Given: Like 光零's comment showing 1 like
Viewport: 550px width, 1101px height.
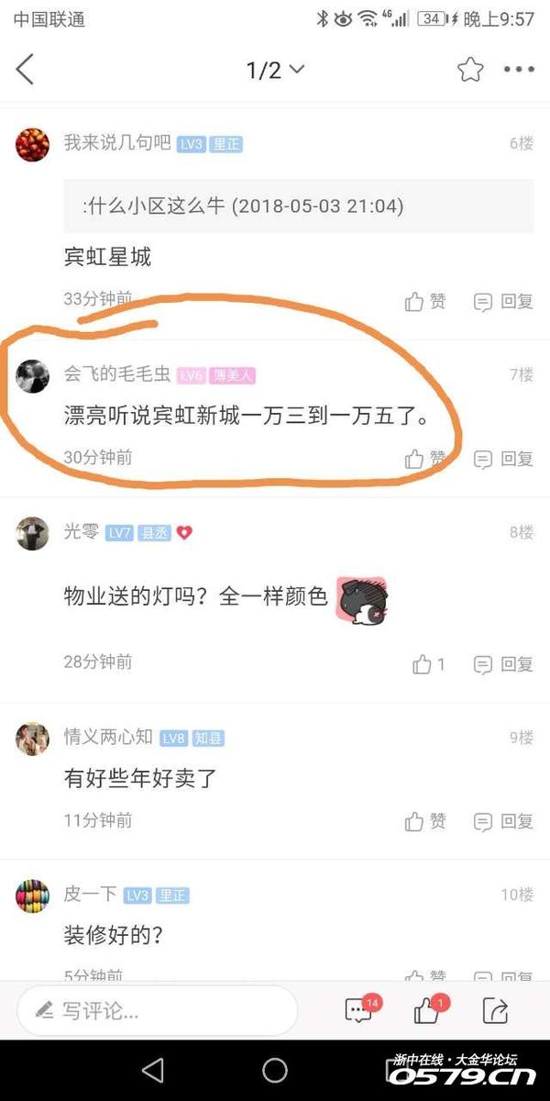Looking at the screenshot, I should [x=427, y=663].
